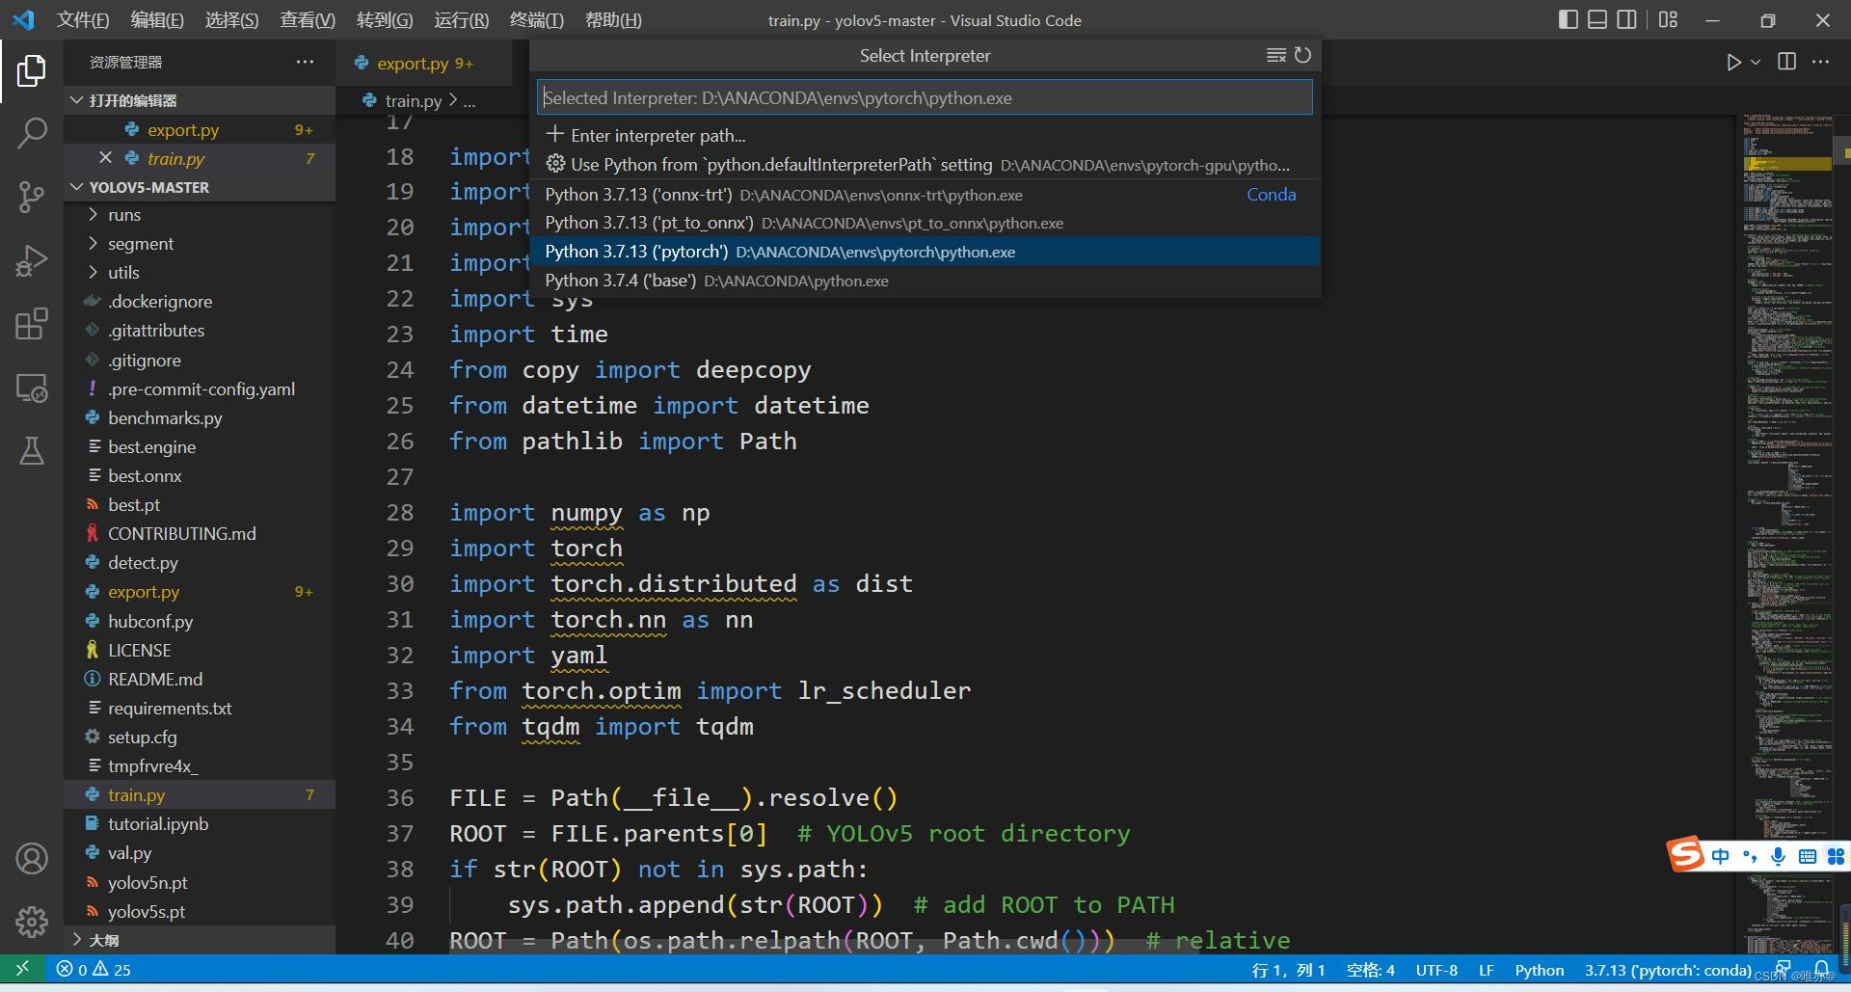Switch to export.py editor tab
This screenshot has width=1851, height=992.
click(424, 63)
